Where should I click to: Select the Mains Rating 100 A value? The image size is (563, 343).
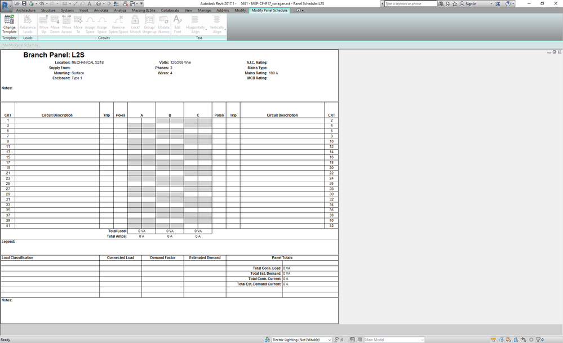click(273, 73)
